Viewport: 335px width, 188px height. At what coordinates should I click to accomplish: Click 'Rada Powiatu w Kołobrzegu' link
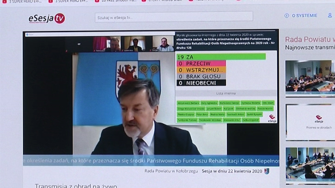click(171, 171)
